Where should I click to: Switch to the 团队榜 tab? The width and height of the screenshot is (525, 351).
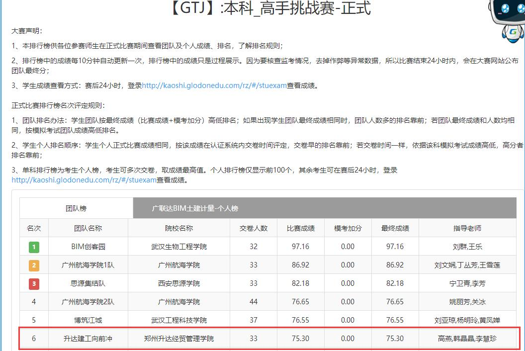click(x=76, y=208)
